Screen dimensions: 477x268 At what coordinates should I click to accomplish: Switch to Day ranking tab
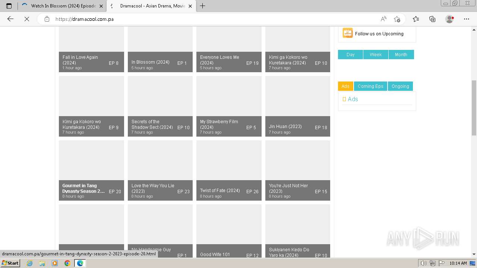[350, 55]
